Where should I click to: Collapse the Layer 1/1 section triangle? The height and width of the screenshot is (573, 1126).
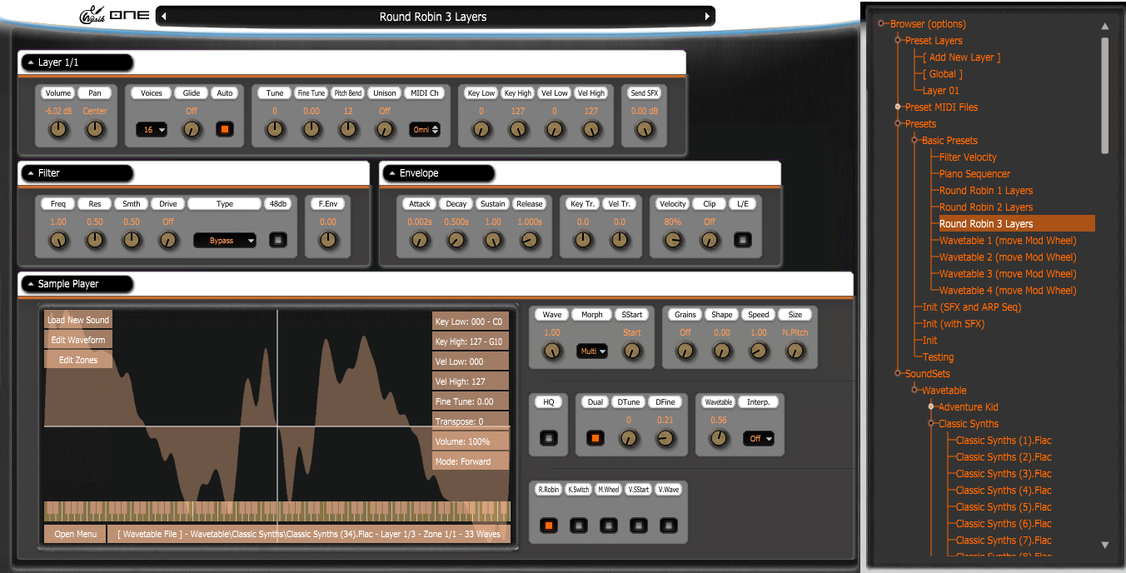click(x=30, y=62)
